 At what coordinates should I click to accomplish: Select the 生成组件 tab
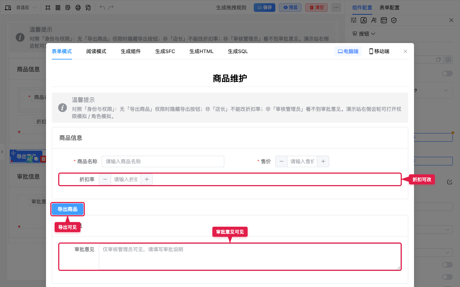pyautogui.click(x=131, y=51)
